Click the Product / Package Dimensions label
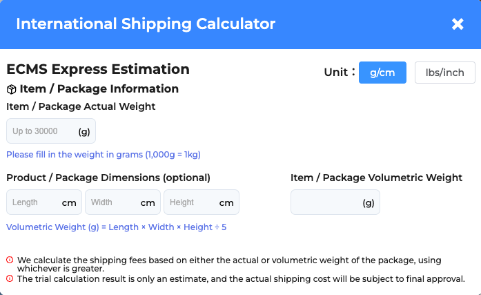Image resolution: width=481 pixels, height=295 pixels. point(108,178)
